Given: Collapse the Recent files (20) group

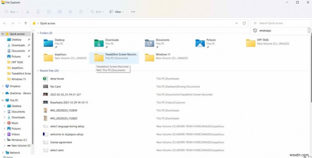Looking at the screenshot, I should [38, 71].
